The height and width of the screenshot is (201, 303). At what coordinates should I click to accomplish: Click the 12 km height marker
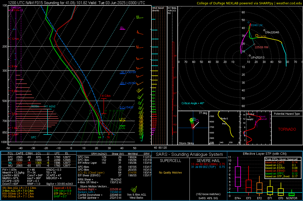pyautogui.click(x=15, y=39)
